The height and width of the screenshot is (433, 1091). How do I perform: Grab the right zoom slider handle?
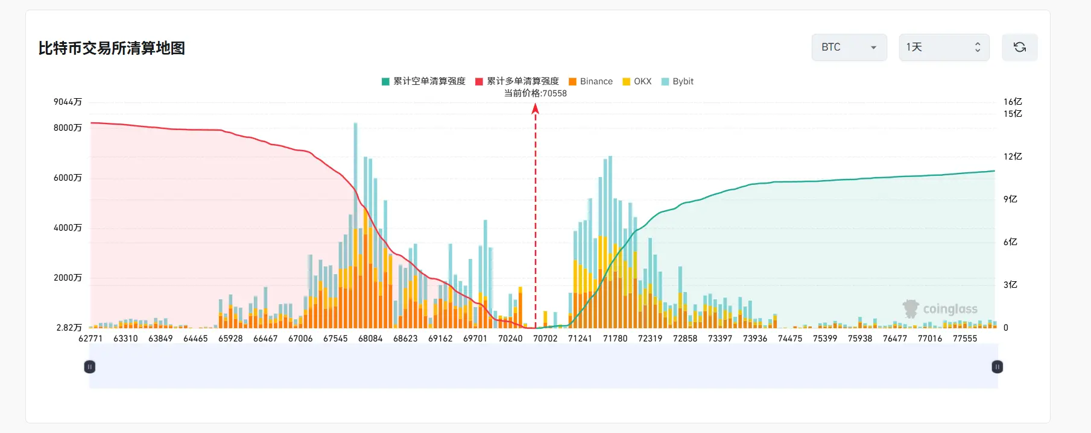(x=997, y=367)
